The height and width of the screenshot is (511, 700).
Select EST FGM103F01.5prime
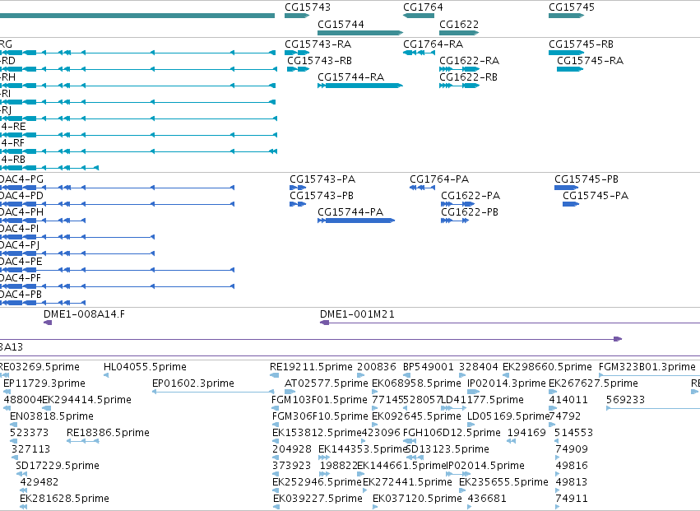tap(319, 400)
